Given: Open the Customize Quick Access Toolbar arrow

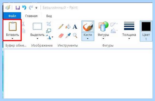Looking at the screenshot, I should [x=36, y=8].
